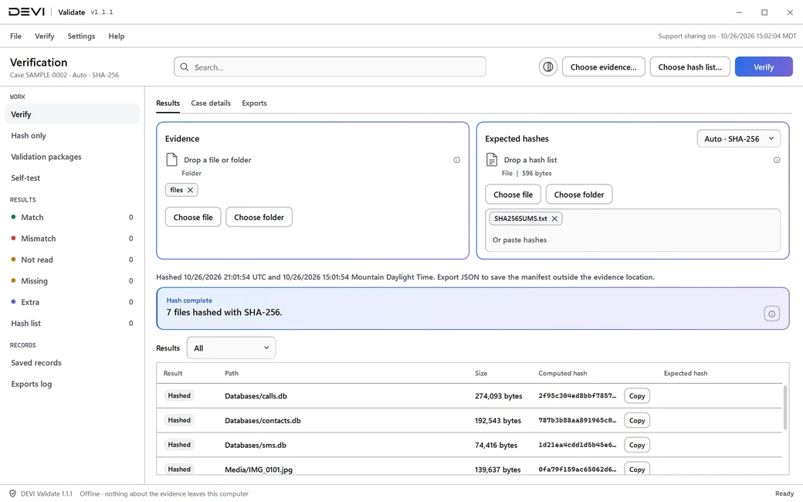The image size is (803, 502).
Task: Remove the files evidence chip
Action: pos(190,190)
